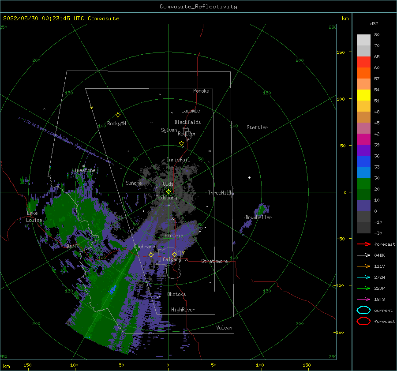Click the Okotoks city label
Image resolution: width=397 pixels, height=371 pixels.
176,294
